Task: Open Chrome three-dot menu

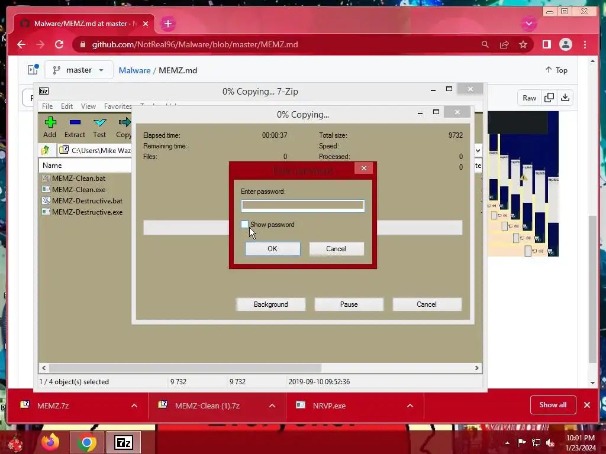Action: (585, 44)
